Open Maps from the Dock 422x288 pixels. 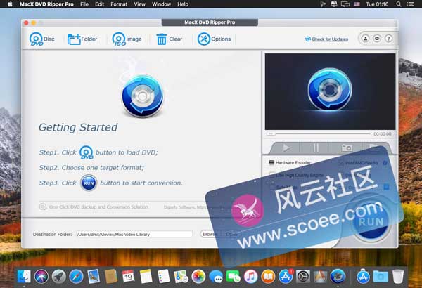[x=181, y=277]
